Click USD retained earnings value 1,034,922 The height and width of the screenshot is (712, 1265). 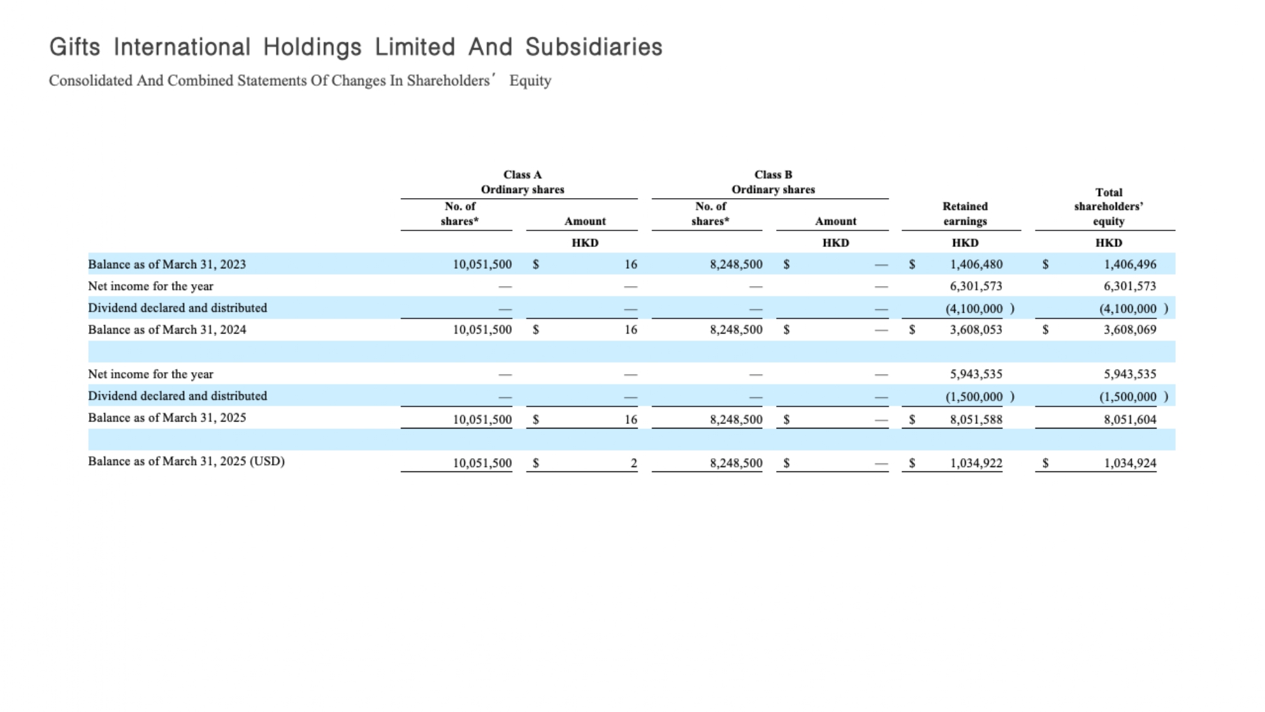(976, 463)
